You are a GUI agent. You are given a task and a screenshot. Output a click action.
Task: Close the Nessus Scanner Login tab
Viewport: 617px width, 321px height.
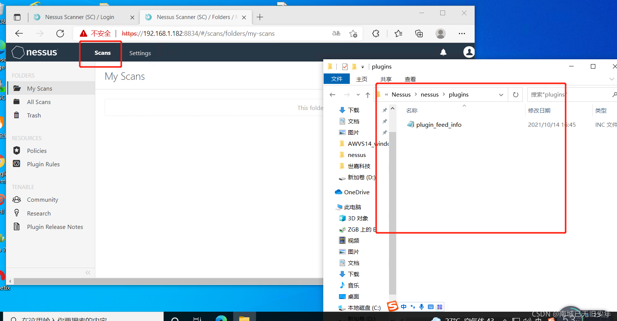[x=132, y=18]
